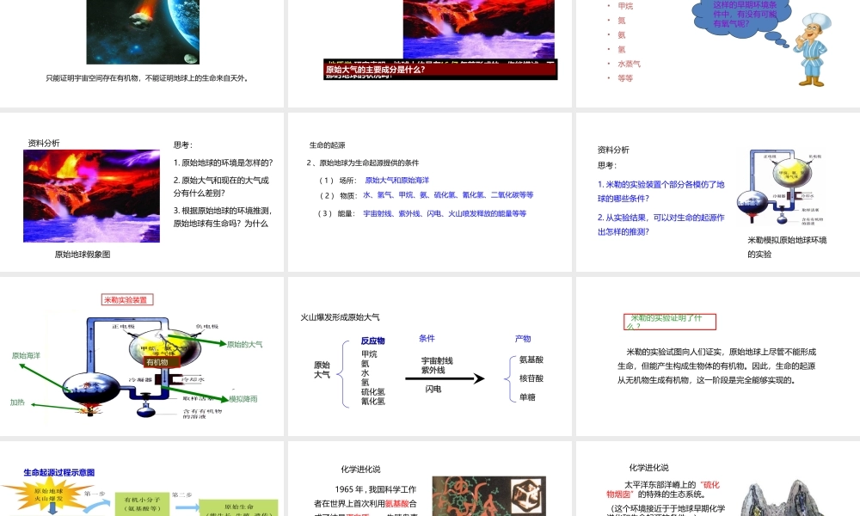Click the heading 2、原始地球为生命起源提供的条件
This screenshot has width=860, height=516.
click(363, 163)
